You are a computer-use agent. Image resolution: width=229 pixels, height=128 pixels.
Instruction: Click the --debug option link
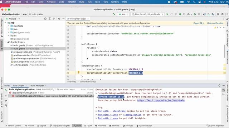coord(132,114)
